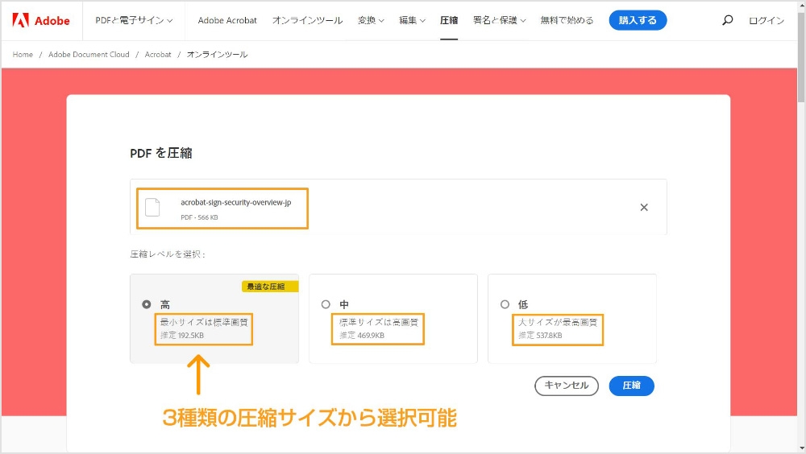Select the 中 compression radio button

click(x=326, y=304)
